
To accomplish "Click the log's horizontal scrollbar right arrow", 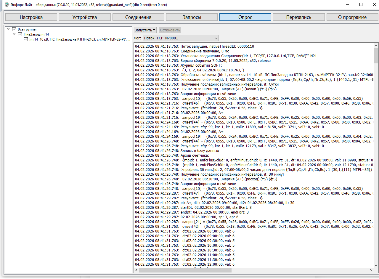I will (371, 270).
